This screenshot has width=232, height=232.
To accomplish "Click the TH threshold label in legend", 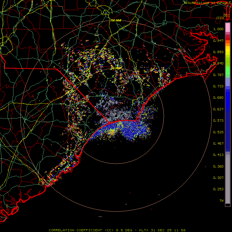I will pos(221,201).
